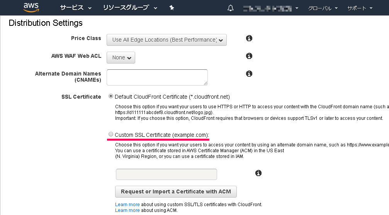Click the custom certificate input field

click(166, 175)
